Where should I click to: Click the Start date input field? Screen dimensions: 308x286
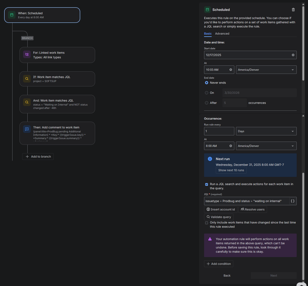(250, 55)
